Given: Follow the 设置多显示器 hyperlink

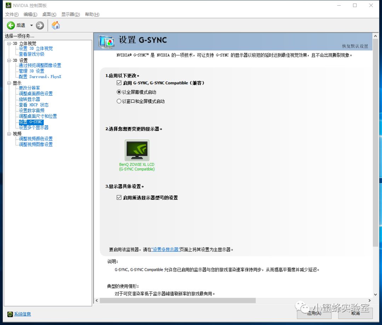Looking at the screenshot, I should pyautogui.click(x=166, y=250).
